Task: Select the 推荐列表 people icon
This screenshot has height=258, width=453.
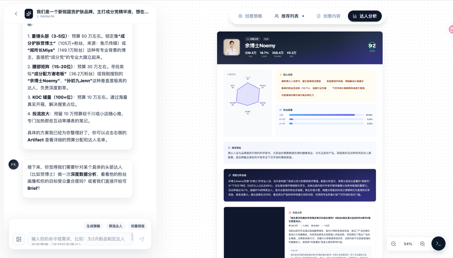Action: coord(276,16)
